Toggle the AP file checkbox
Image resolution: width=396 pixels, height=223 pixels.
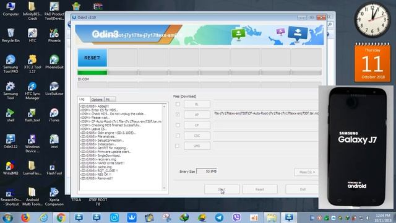(178, 115)
